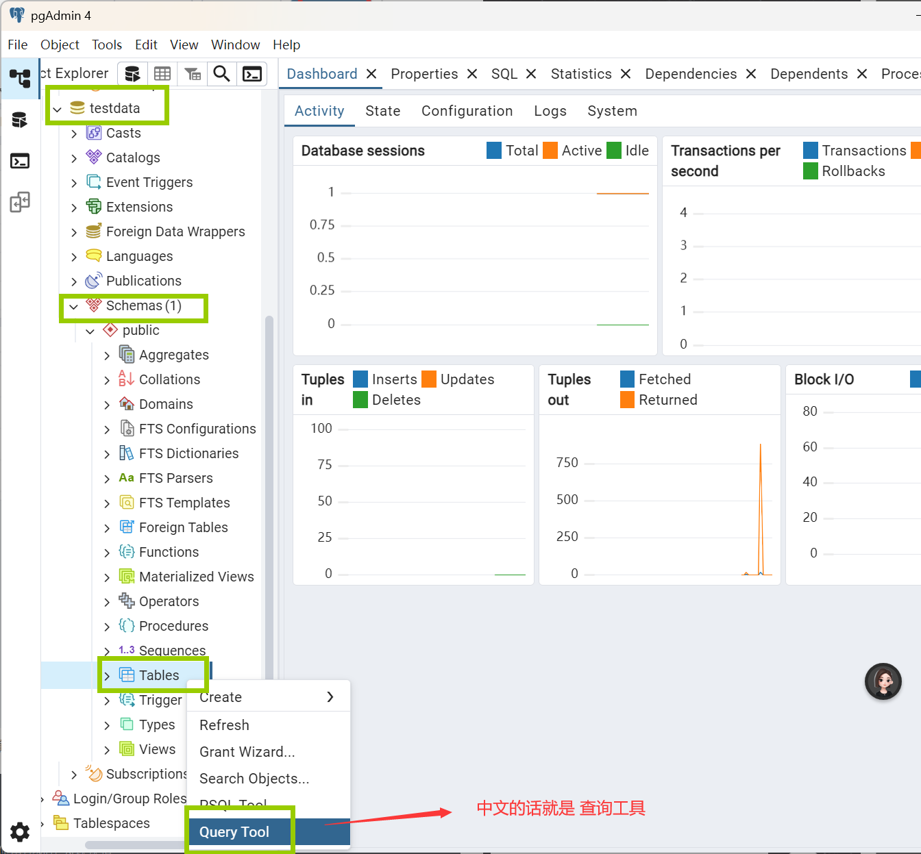Click the Tablespaces node icon
The width and height of the screenshot is (921, 854).
61,823
